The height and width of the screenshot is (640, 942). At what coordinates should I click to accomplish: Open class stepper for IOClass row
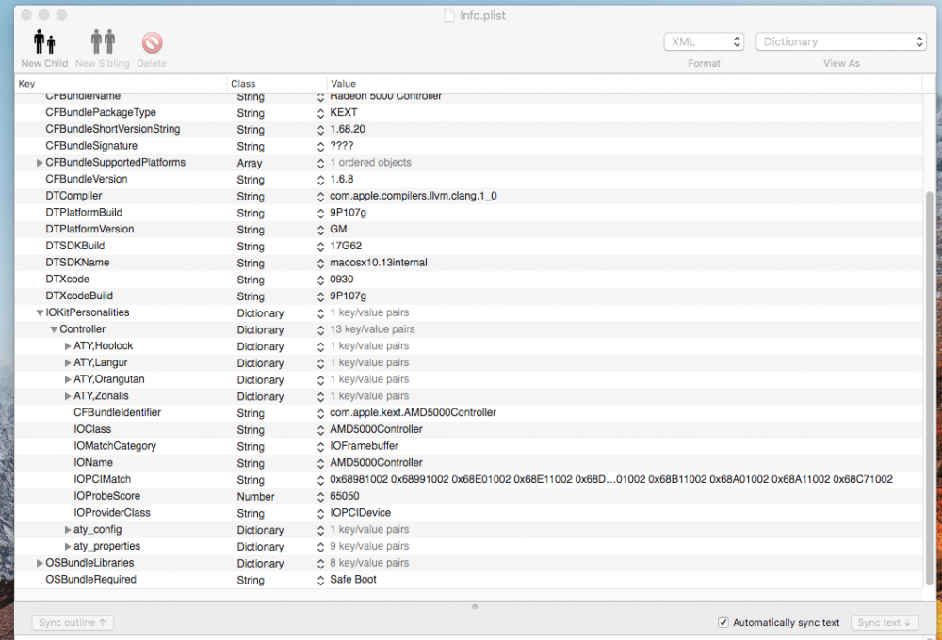click(320, 430)
